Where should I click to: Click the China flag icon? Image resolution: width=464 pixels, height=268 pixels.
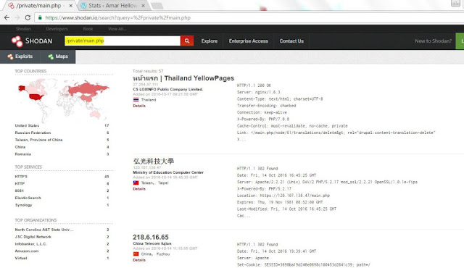[136, 254]
